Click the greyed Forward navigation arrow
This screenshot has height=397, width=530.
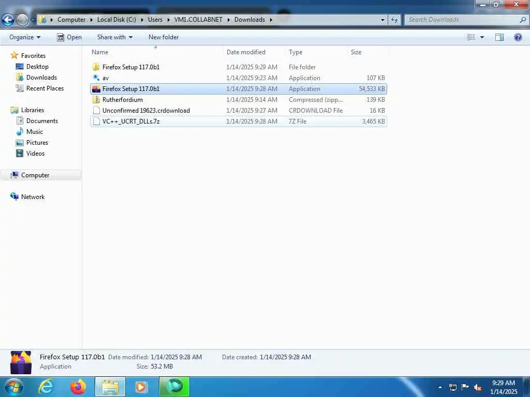coord(22,20)
